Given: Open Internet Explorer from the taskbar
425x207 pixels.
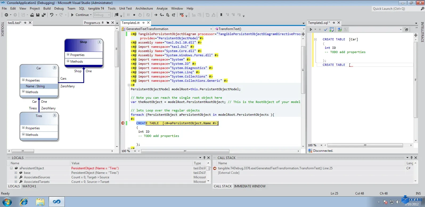Looking at the screenshot, I should click(x=24, y=202).
